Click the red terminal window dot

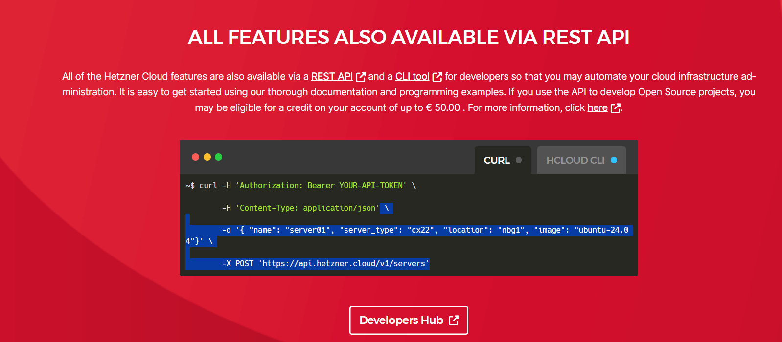pyautogui.click(x=195, y=157)
